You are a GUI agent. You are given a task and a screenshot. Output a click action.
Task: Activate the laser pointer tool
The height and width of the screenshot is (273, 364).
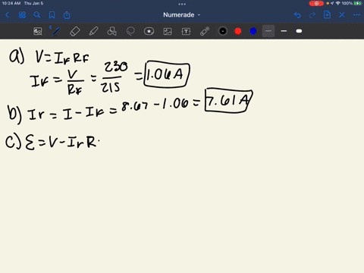[205, 31]
